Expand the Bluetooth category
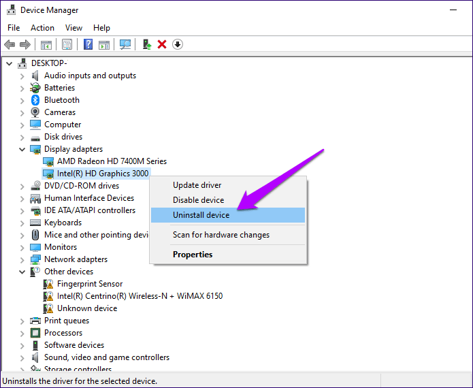 click(x=22, y=101)
